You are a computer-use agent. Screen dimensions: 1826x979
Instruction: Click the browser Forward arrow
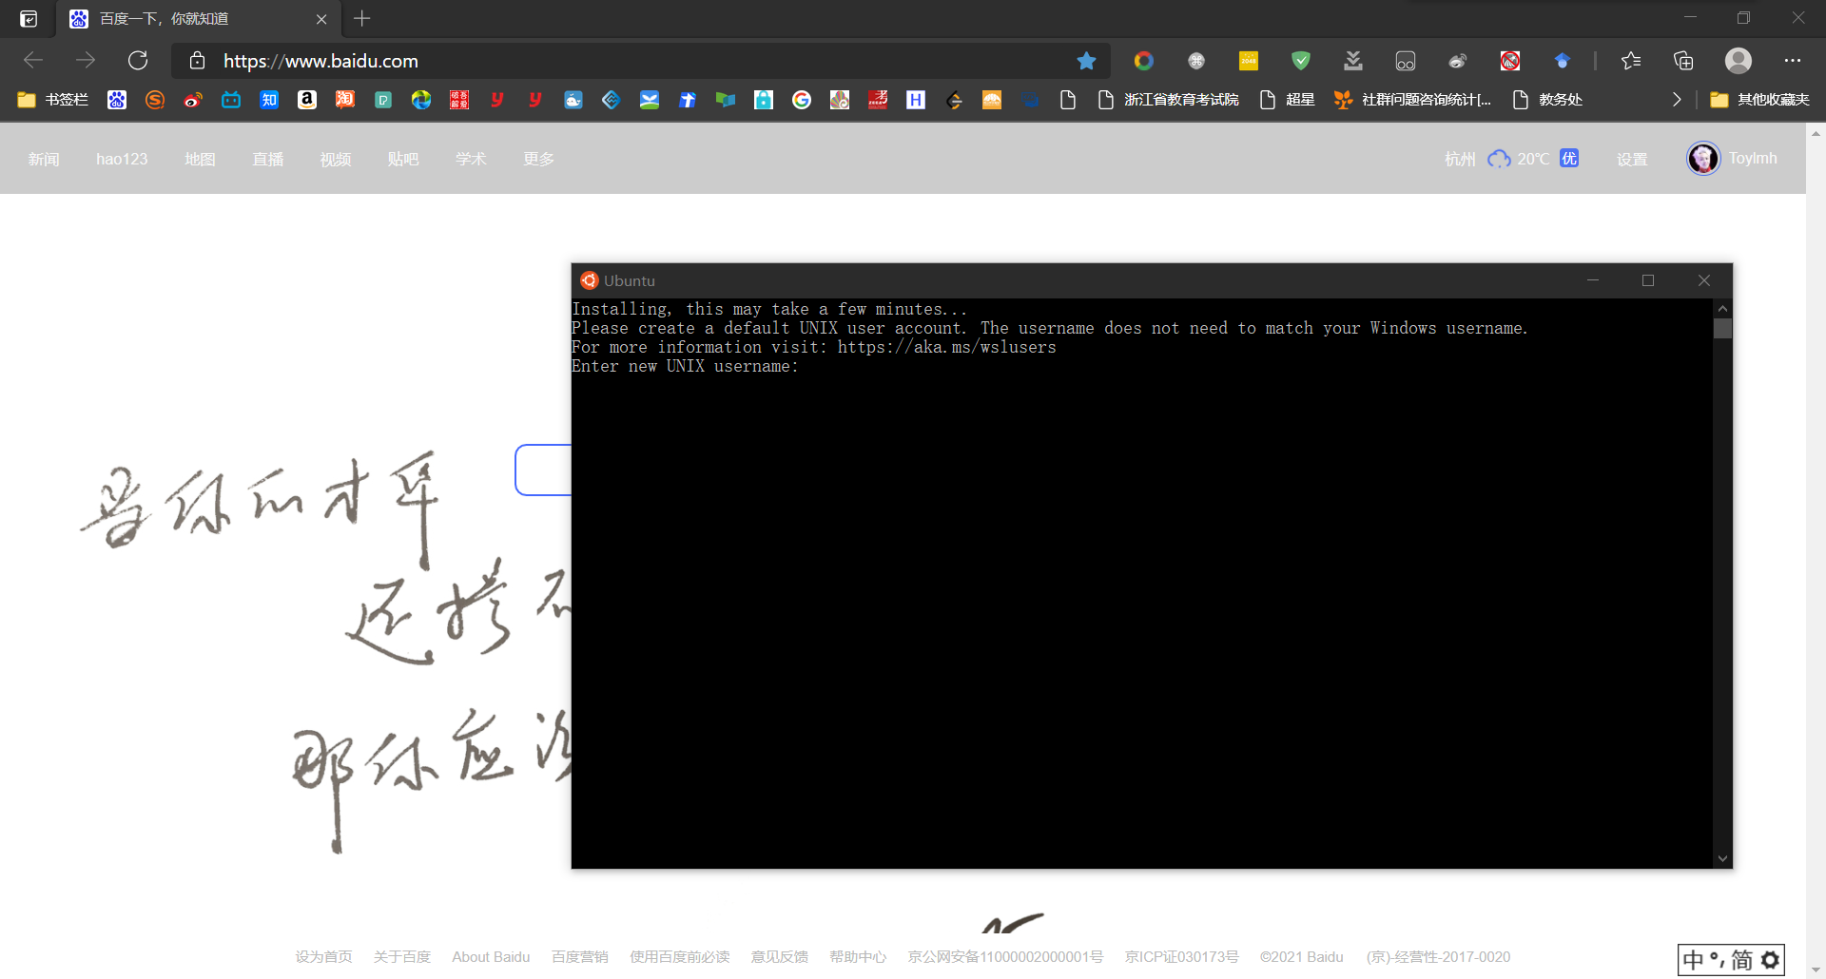coord(86,61)
